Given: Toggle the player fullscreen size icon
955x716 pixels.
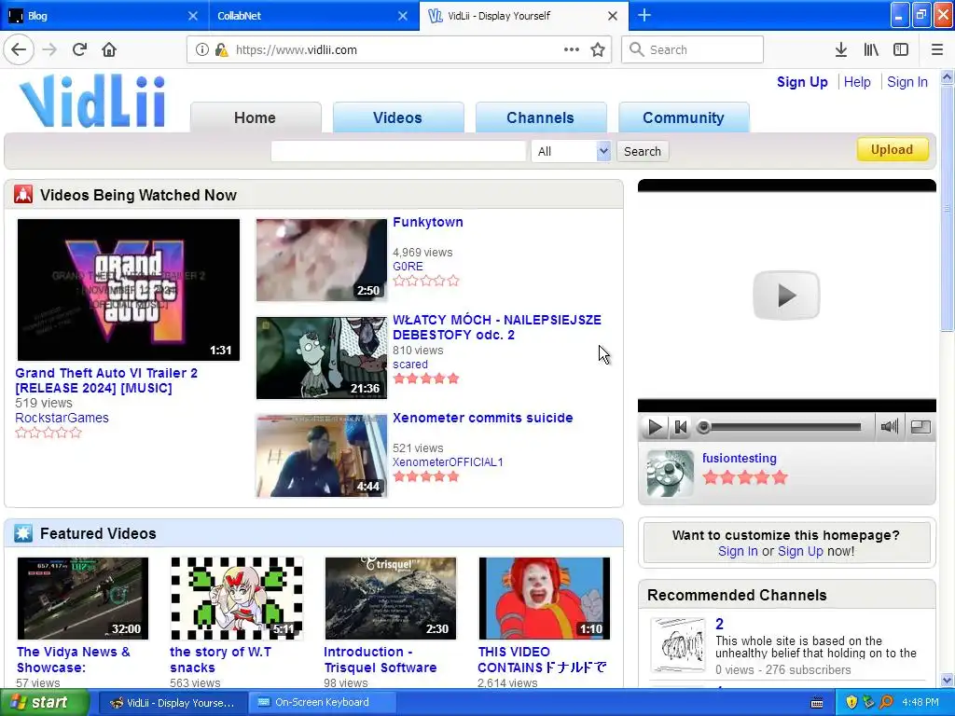Looking at the screenshot, I should 920,427.
